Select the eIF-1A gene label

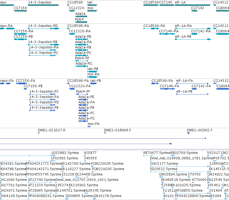[x=180, y=2]
